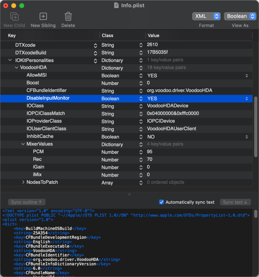Change class stepper for IOProviderClass row

click(141, 122)
